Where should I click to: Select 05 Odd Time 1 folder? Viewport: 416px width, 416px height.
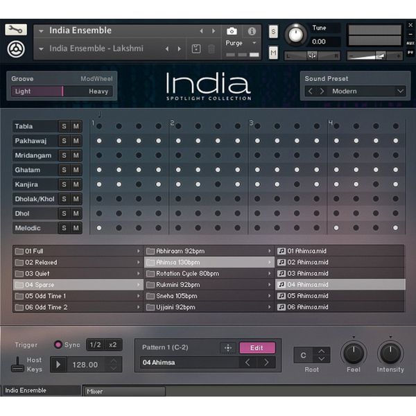click(78, 296)
